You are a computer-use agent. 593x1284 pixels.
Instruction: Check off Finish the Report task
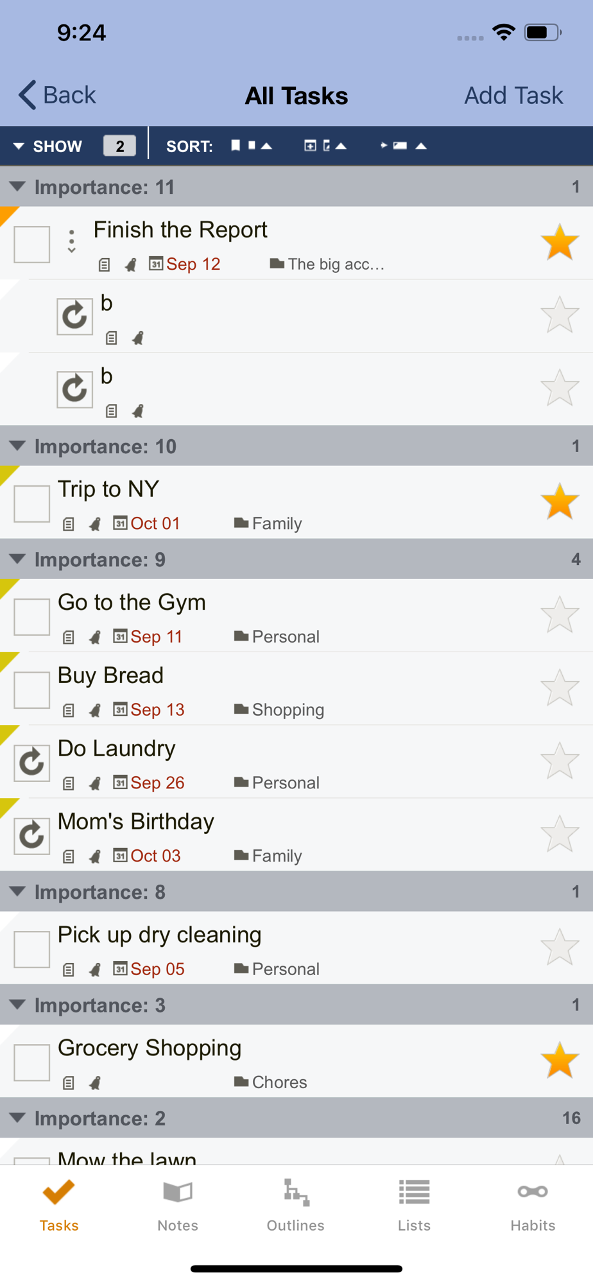pos(32,245)
